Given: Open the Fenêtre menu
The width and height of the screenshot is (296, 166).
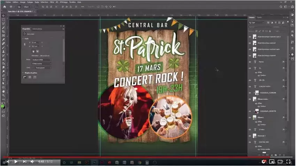Looking at the screenshot, I should pos(72,2).
